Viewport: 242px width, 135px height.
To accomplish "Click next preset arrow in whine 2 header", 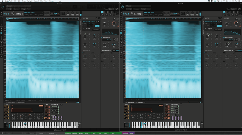I will pos(131,9).
